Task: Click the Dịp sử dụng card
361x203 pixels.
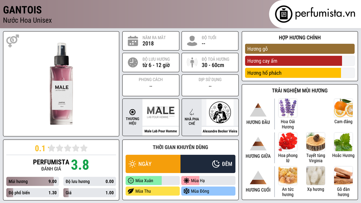Action: click(210, 85)
